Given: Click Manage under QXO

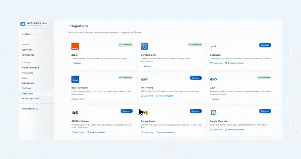Looking at the screenshot, I should click(215, 99).
